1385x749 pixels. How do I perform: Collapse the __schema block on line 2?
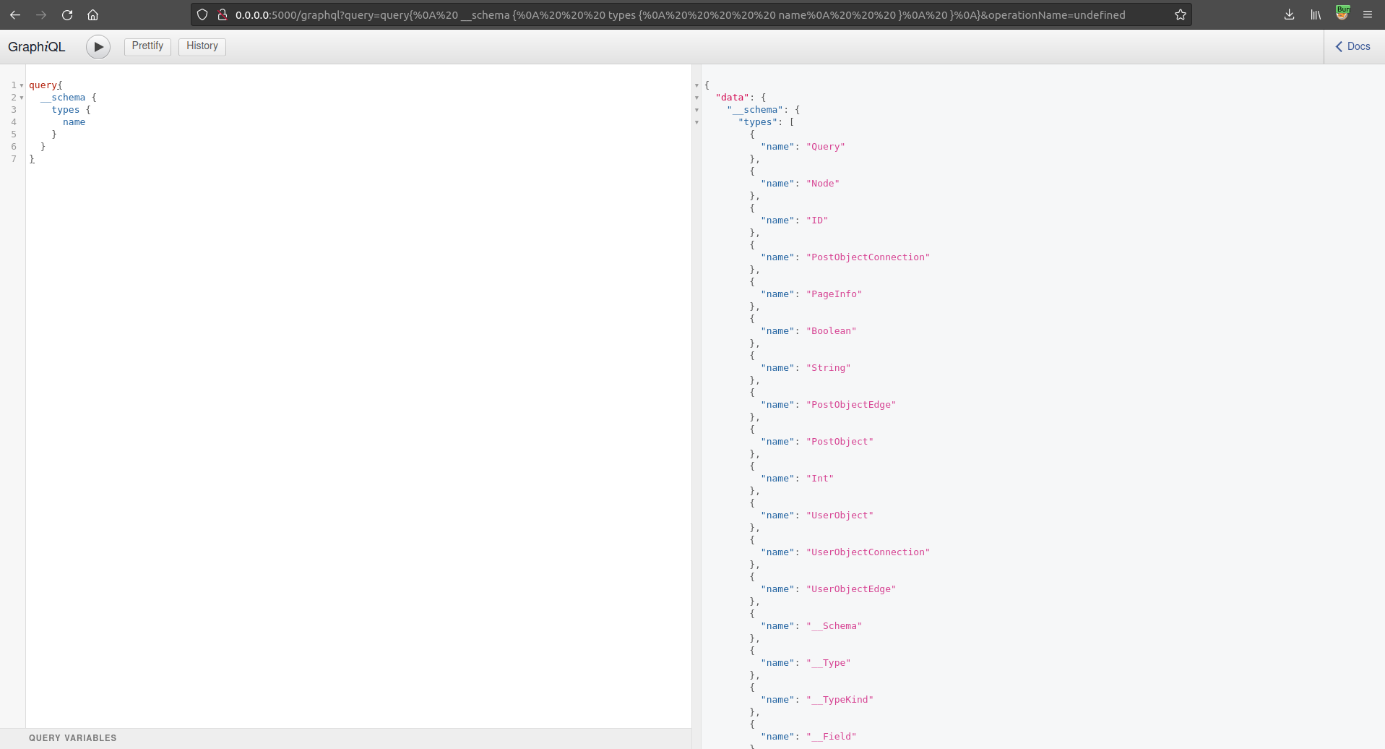coord(22,98)
